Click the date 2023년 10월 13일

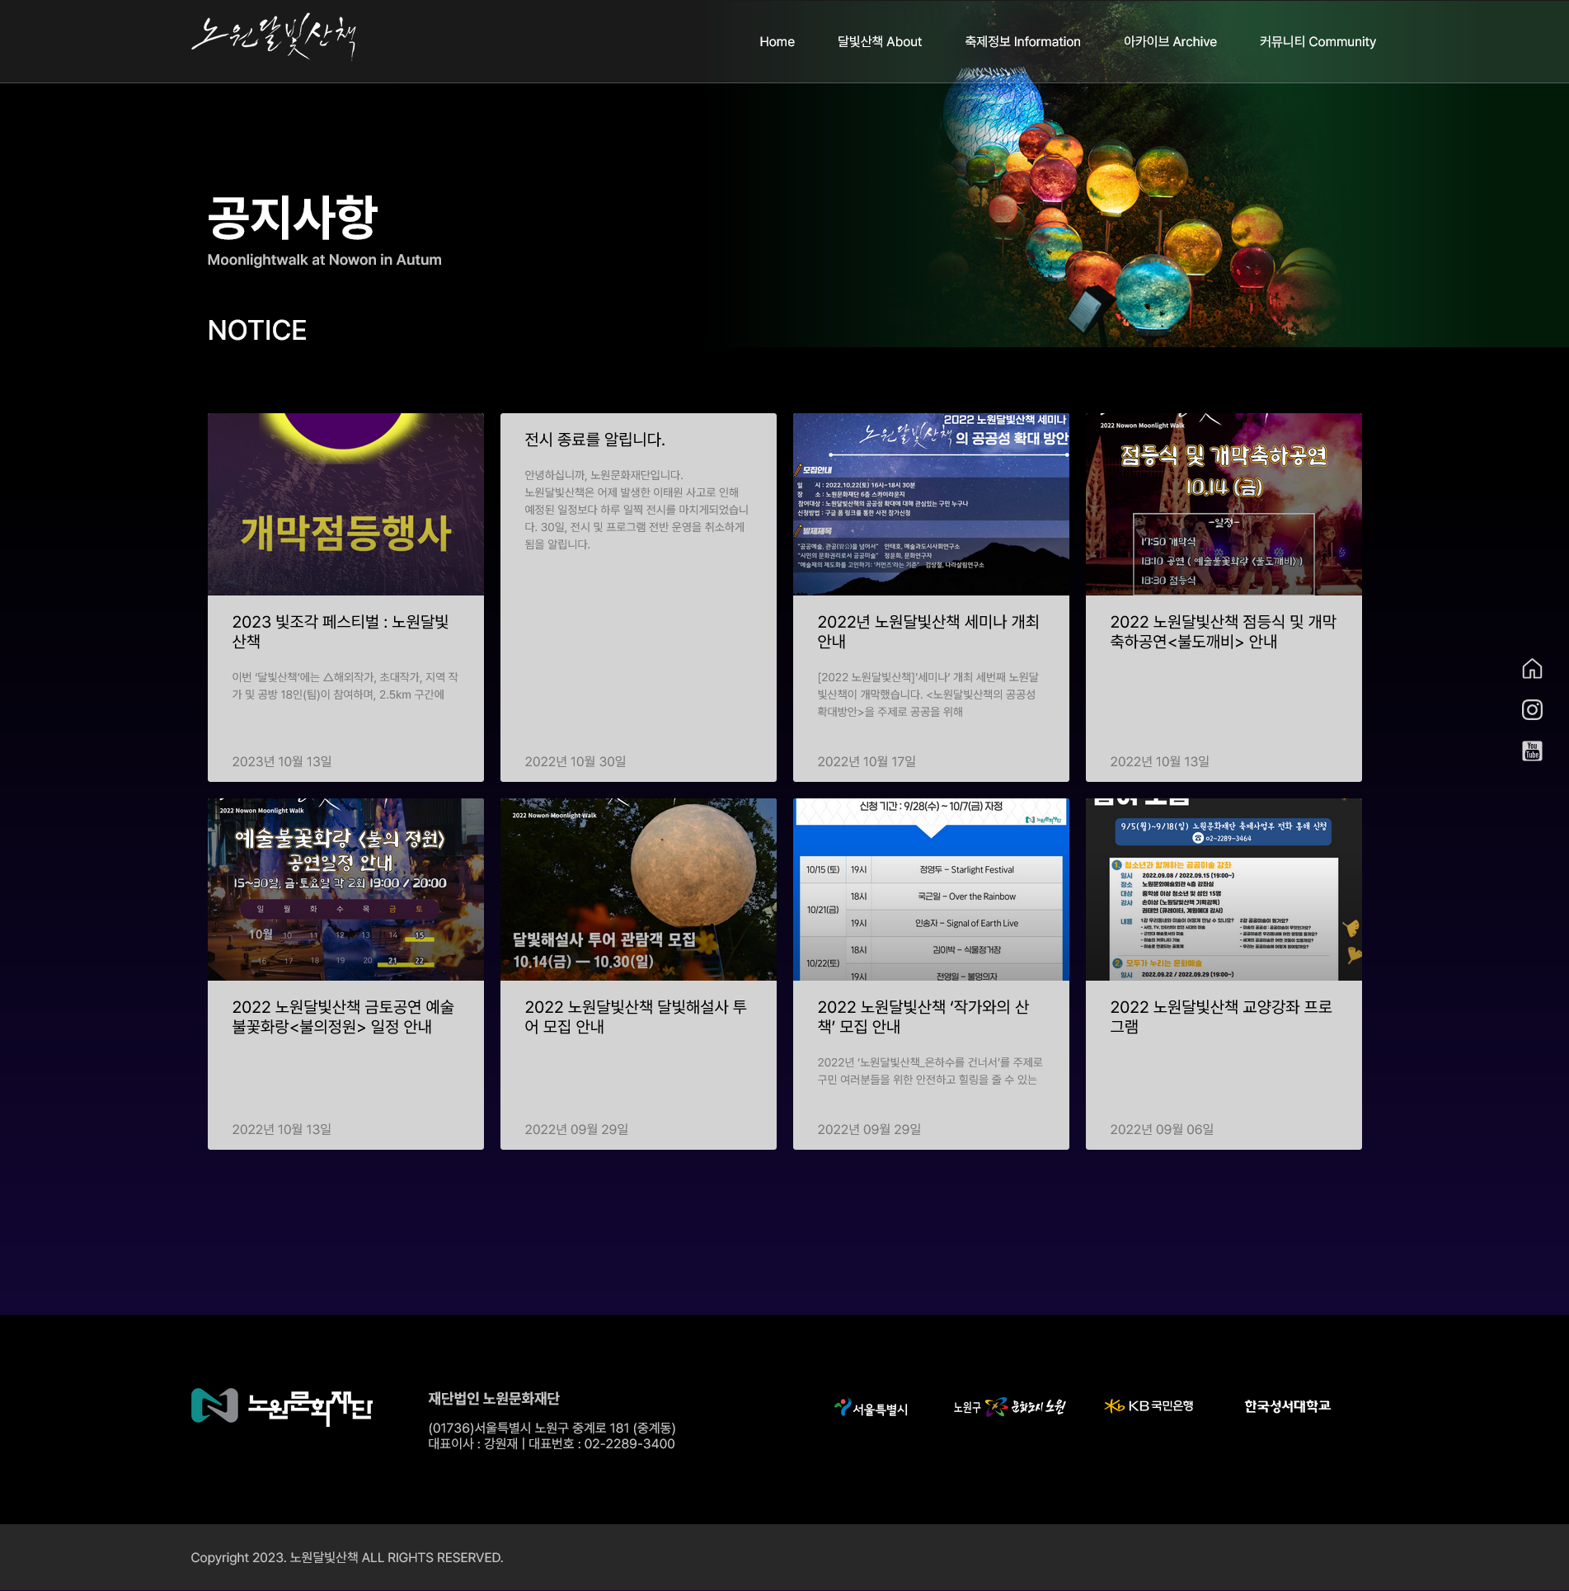tap(282, 761)
